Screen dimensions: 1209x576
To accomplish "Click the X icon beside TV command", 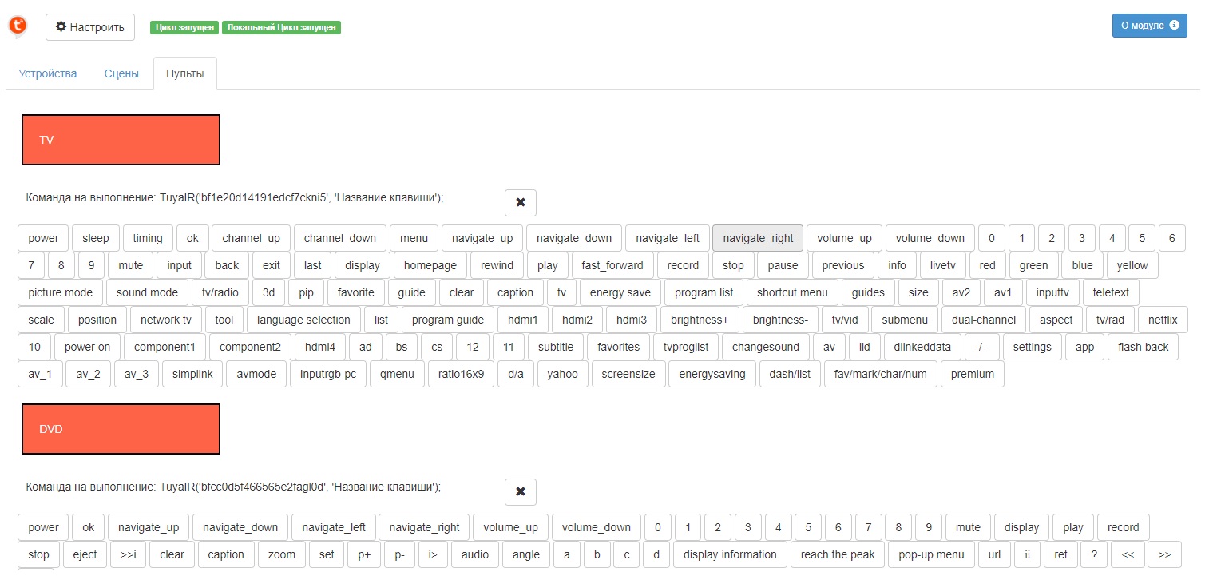I will coord(521,203).
